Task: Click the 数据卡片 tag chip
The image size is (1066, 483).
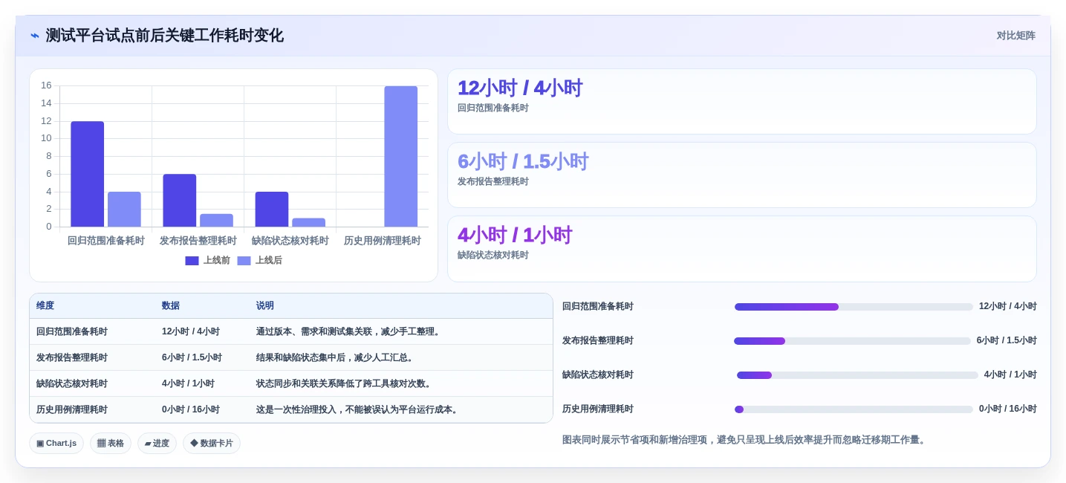Action: pos(212,443)
